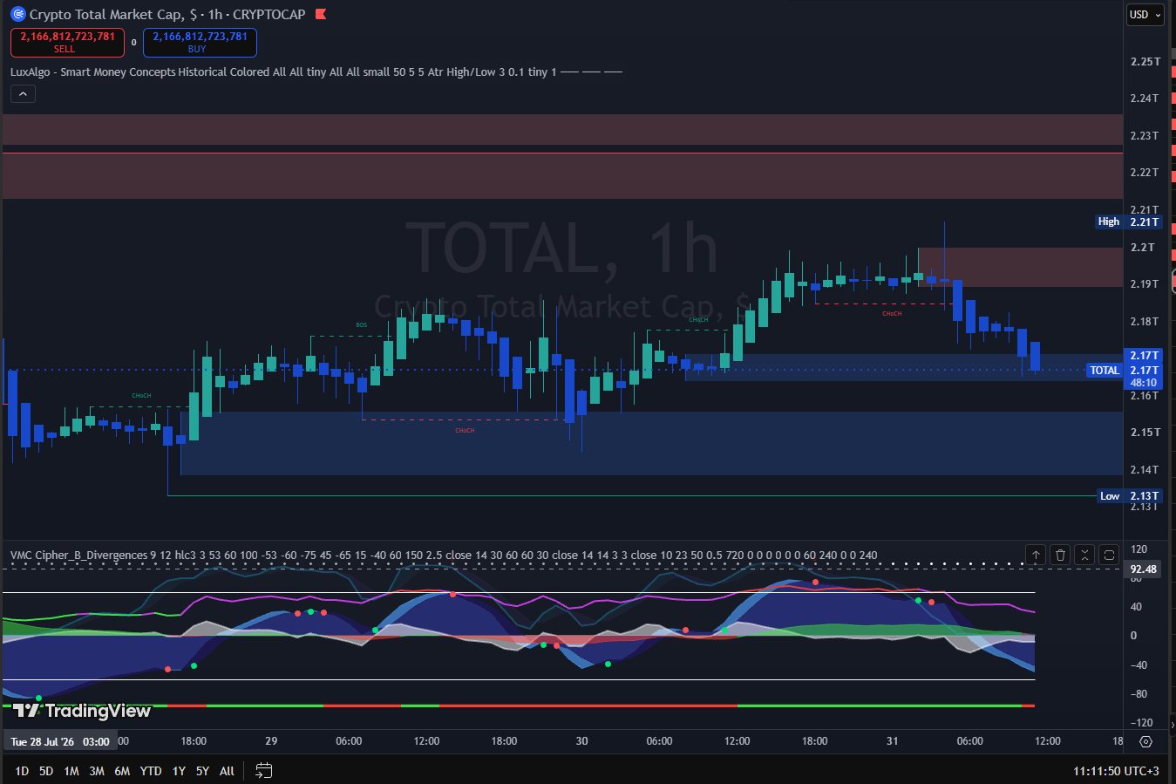This screenshot has width=1176, height=784.
Task: Click the red SELL button
Action: tap(67, 42)
